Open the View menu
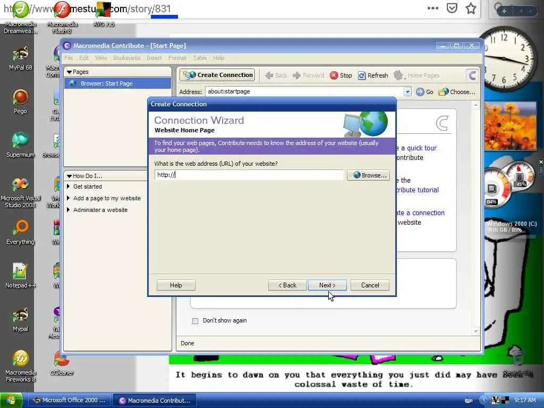Viewport: 544px width, 408px height. (x=101, y=58)
